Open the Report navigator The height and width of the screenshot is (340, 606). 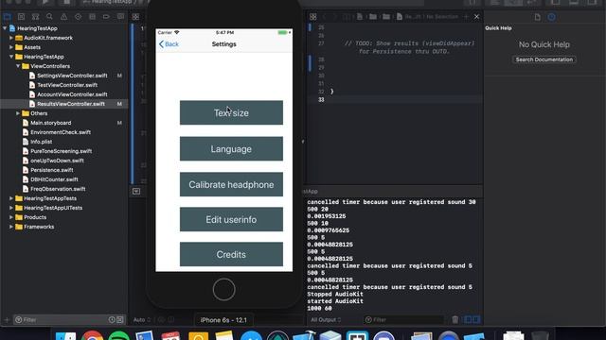[x=120, y=17]
